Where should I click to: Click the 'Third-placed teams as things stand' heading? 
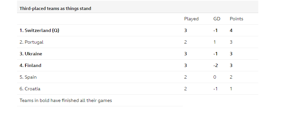coord(55,8)
